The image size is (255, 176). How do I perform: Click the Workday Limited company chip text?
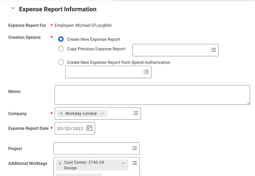coord(81,114)
